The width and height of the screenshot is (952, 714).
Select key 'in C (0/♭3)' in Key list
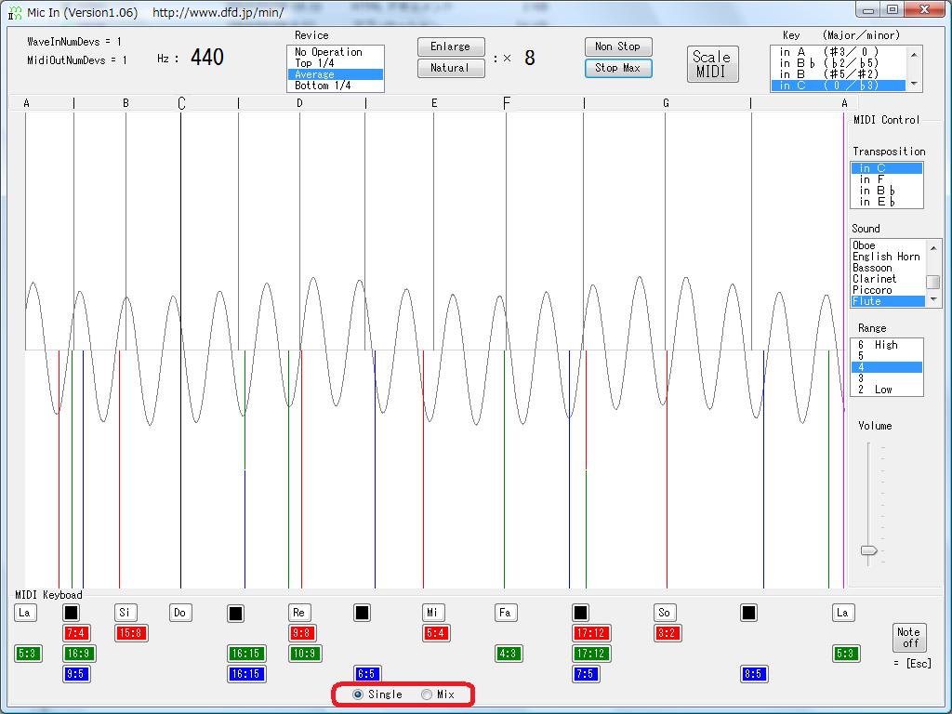[x=839, y=86]
